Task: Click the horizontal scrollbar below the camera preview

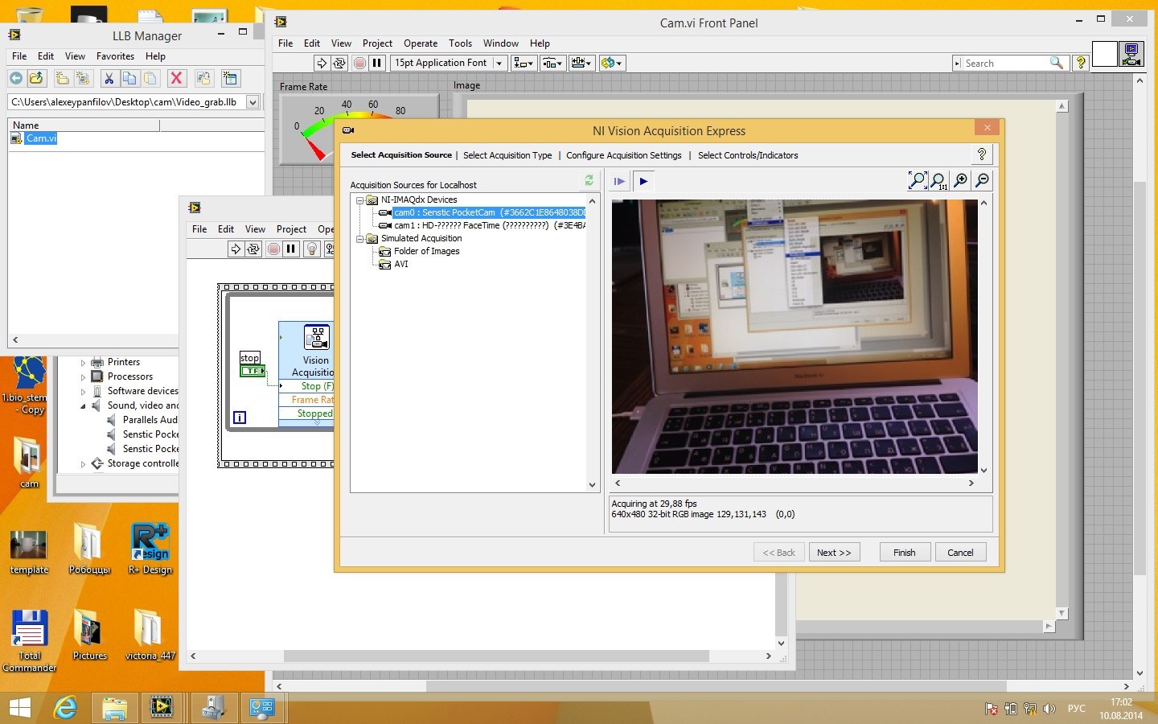Action: click(x=794, y=483)
